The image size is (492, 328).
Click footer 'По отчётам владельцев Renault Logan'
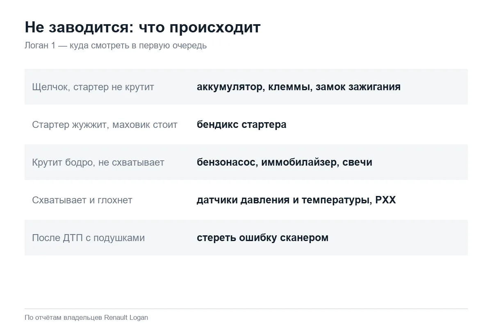point(86,317)
